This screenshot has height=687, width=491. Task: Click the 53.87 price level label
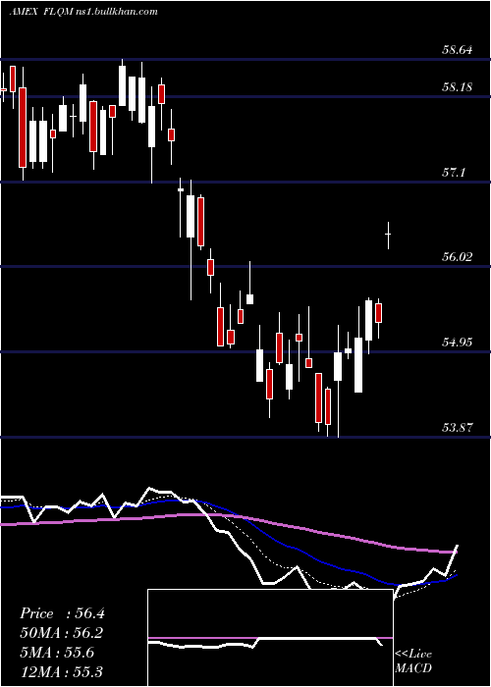(x=458, y=427)
